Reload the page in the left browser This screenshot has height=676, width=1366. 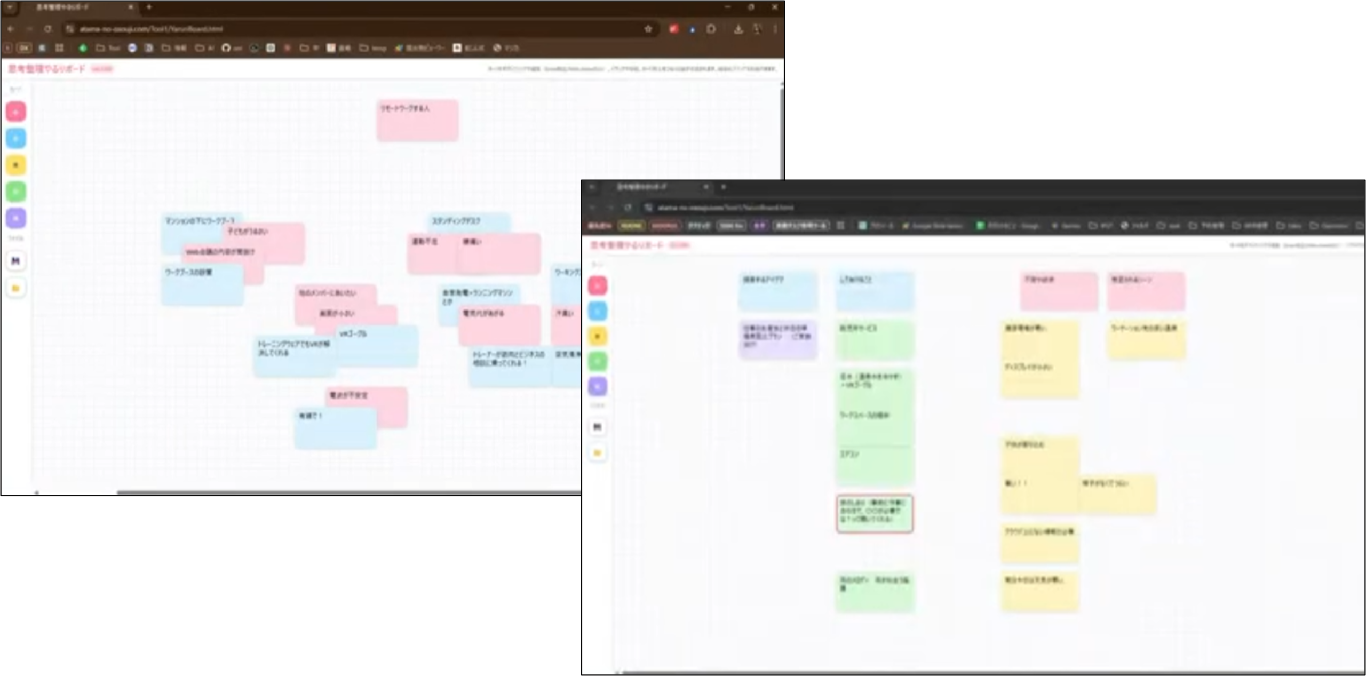click(x=48, y=29)
